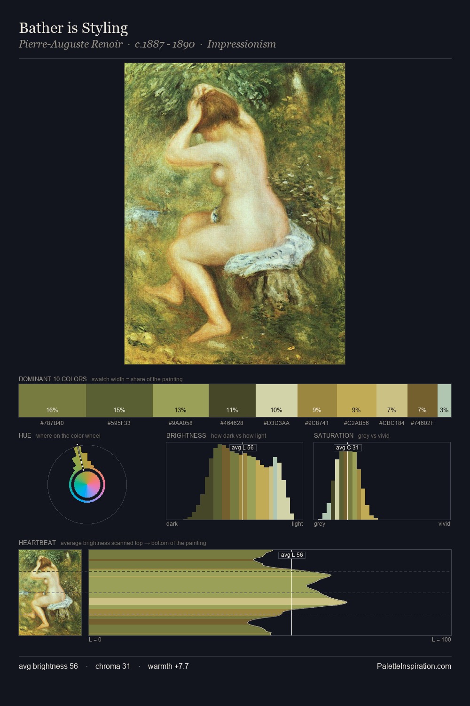Open the PaletteInspiration.com link
Image resolution: width=470 pixels, height=706 pixels.
click(x=414, y=666)
